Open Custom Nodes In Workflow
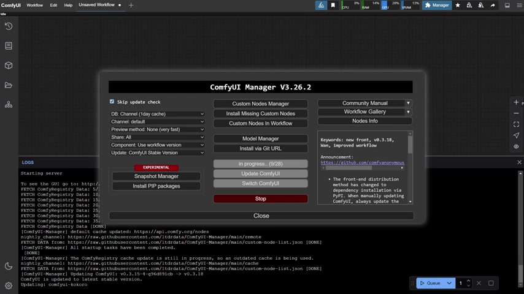 261,123
